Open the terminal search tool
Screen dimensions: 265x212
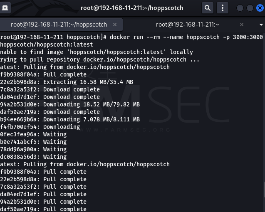(207, 8)
